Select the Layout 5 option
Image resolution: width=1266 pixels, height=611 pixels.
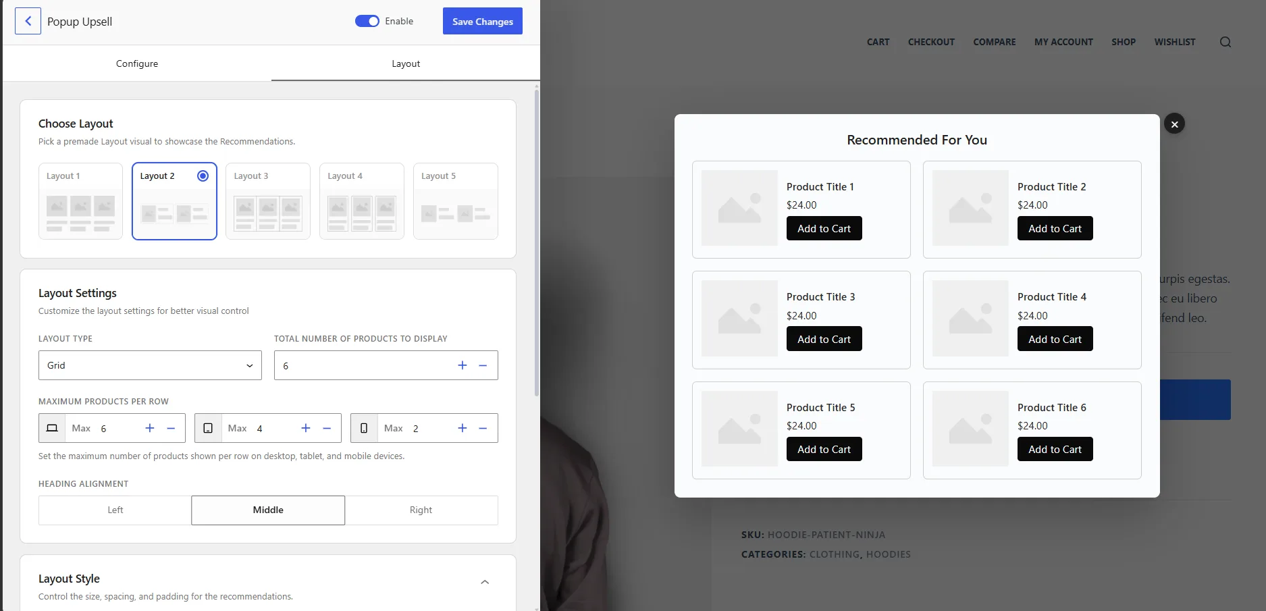(x=456, y=201)
